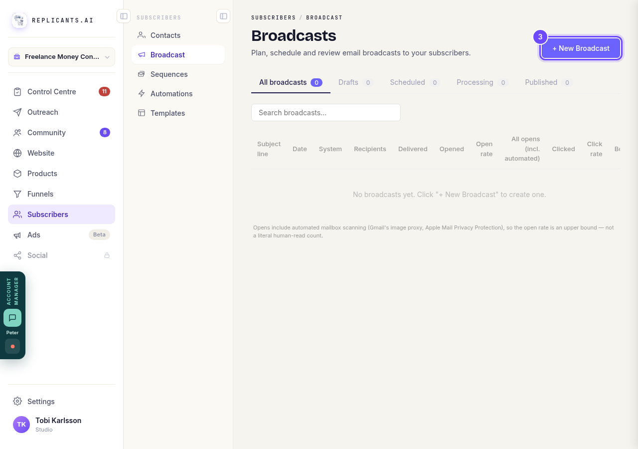Image resolution: width=638 pixels, height=449 pixels.
Task: Click the Open rate column header
Action: pyautogui.click(x=484, y=149)
